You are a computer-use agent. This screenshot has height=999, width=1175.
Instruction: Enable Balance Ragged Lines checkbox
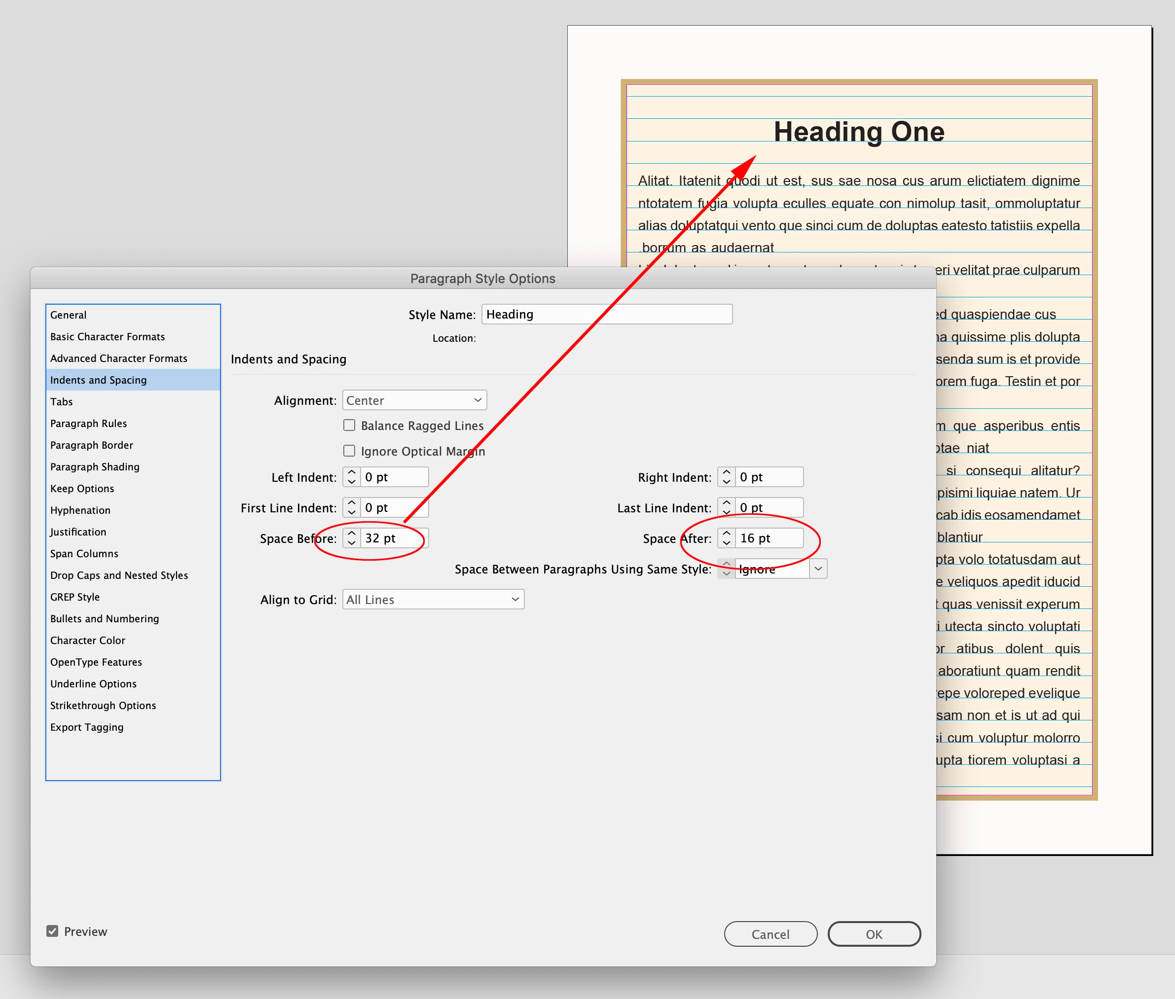tap(350, 426)
